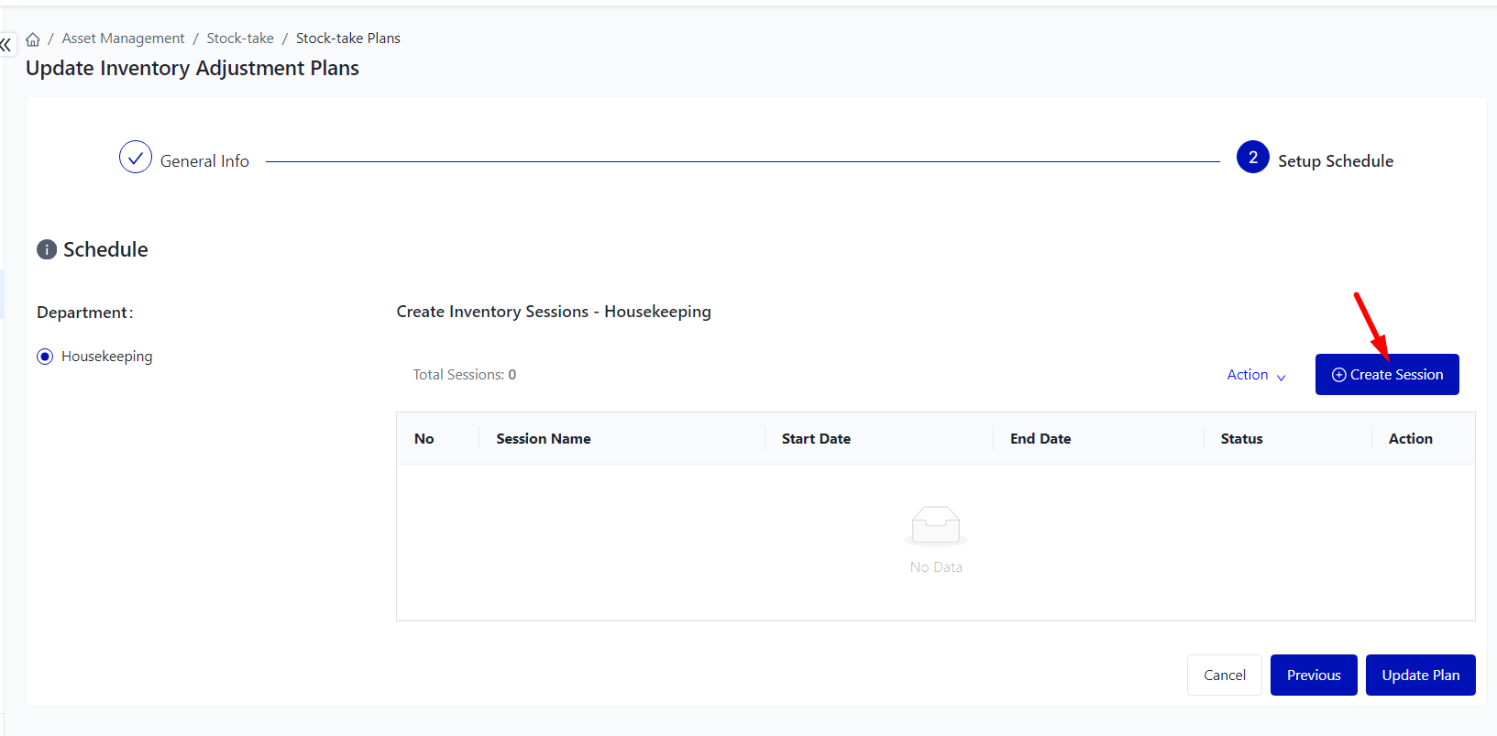This screenshot has width=1497, height=736.
Task: Open Asset Management breadcrumb link
Action: [123, 38]
